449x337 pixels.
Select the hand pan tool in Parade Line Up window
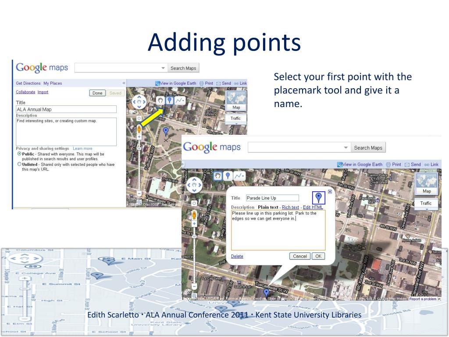click(217, 176)
